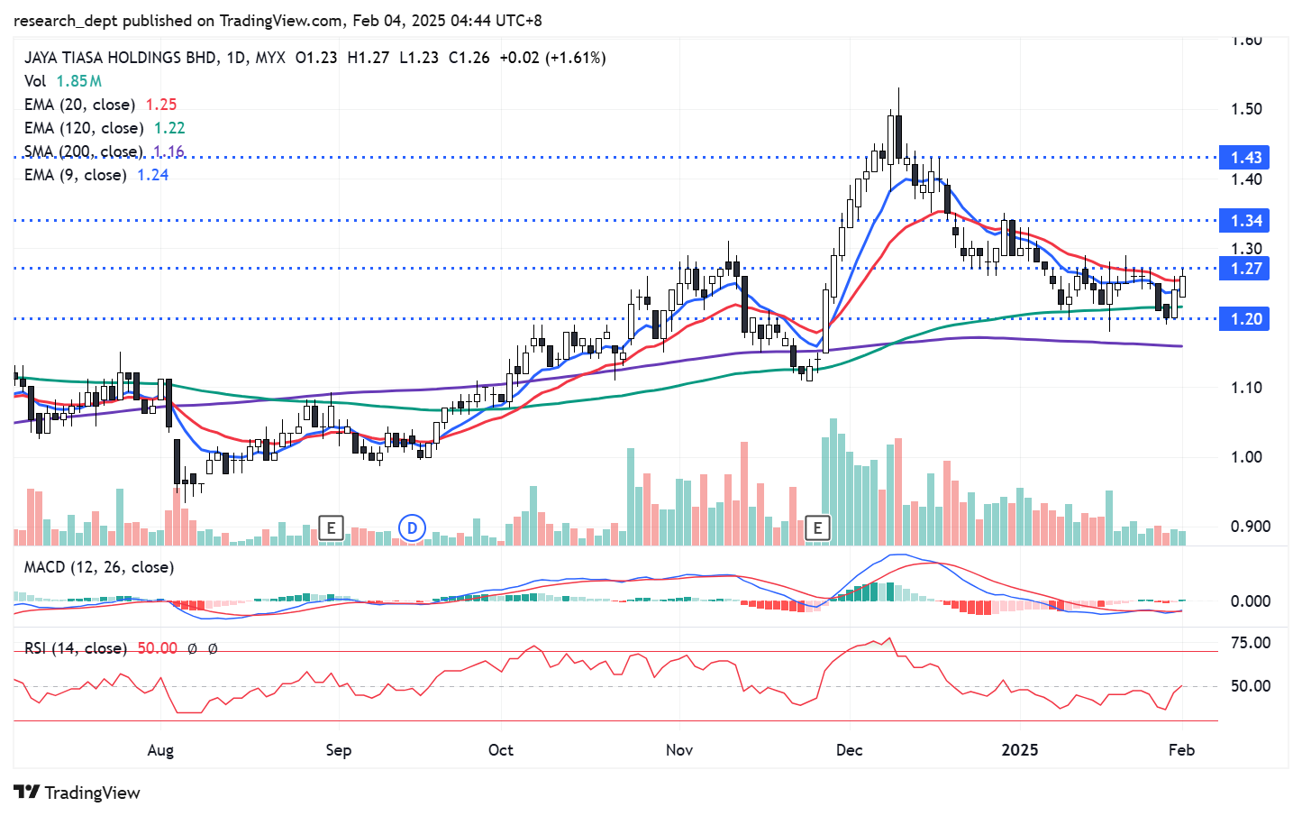Open the MACD (12, 26, close) legend
Viewport: 1302px width, 816px height.
tap(99, 567)
